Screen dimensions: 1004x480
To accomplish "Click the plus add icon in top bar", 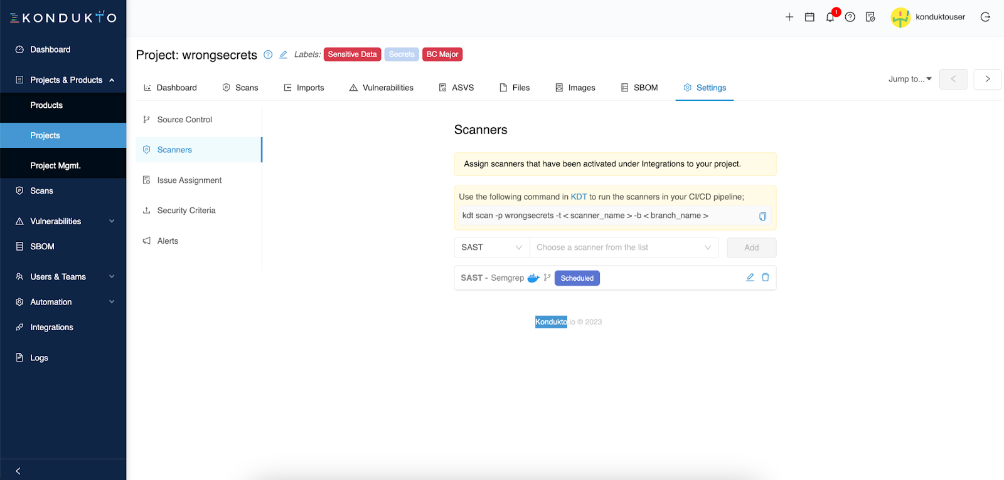I will coord(789,17).
